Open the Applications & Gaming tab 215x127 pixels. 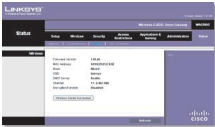(150, 36)
